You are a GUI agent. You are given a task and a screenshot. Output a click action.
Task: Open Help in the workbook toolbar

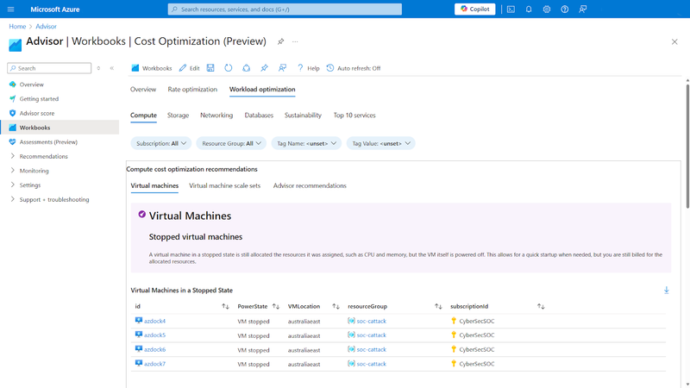(x=308, y=68)
